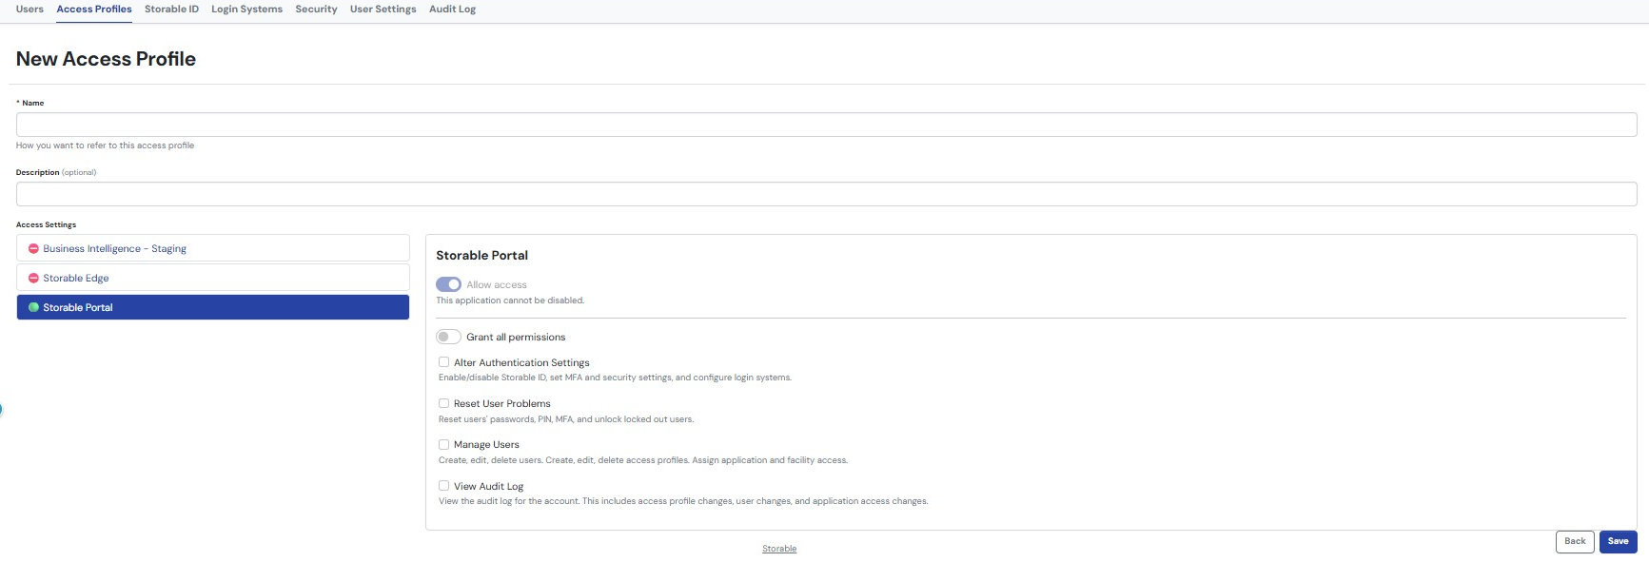
Task: Open the Users tab
Action: click(x=29, y=10)
